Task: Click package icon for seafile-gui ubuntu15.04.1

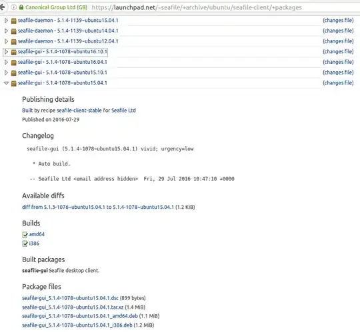Action: 14,83
